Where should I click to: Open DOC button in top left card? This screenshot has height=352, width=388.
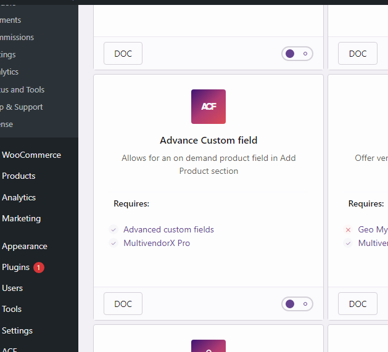tap(123, 54)
